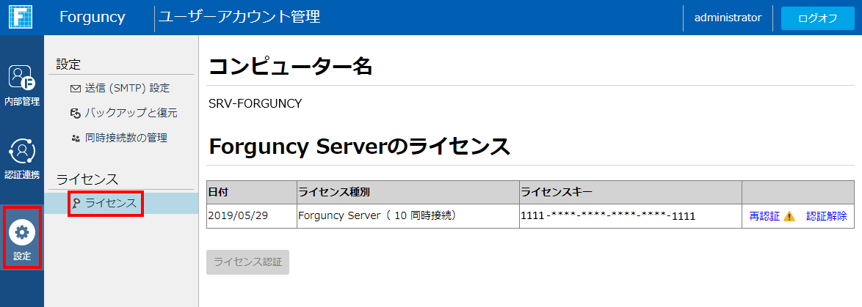
Task: Click the Forguncy Server（10 同時接続）cell
Action: click(x=408, y=216)
